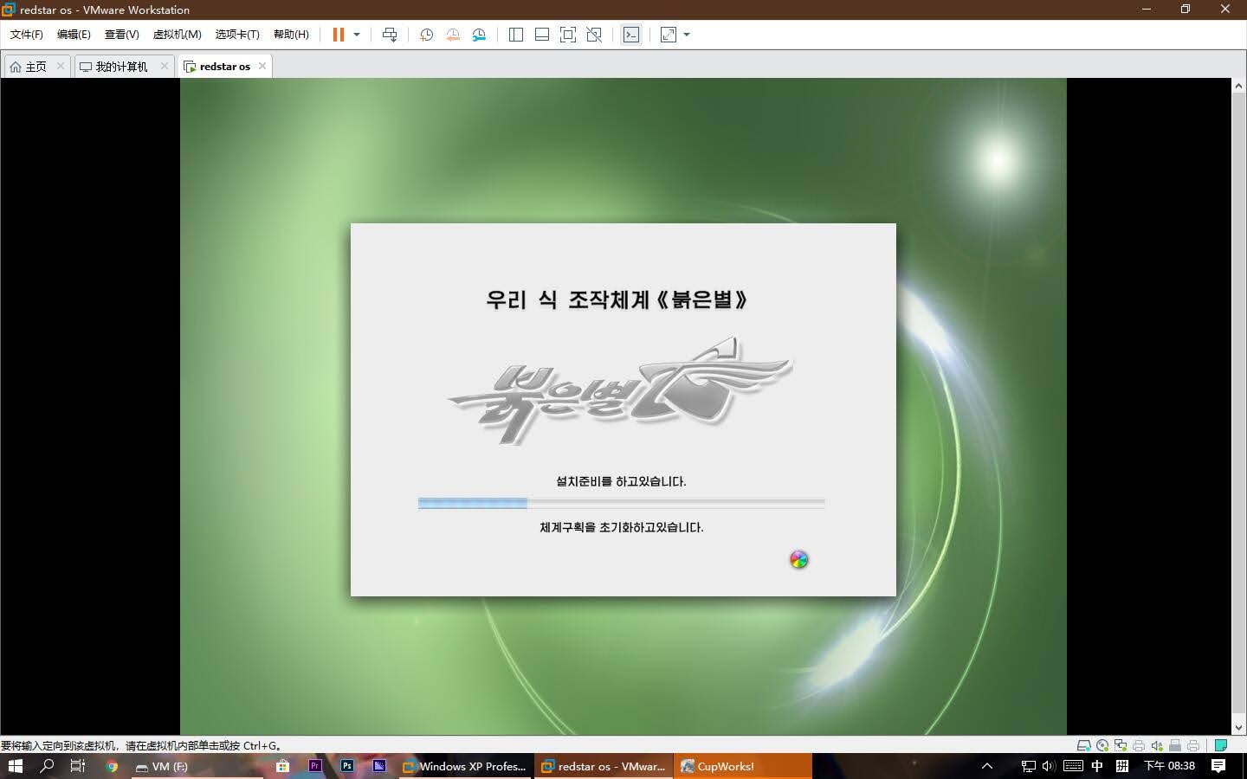Open Microsoft Store from the taskbar
Screen dimensions: 1247x779
coord(282,766)
